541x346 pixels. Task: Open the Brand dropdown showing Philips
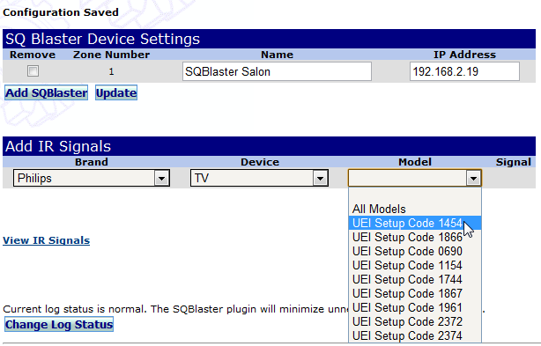92,178
